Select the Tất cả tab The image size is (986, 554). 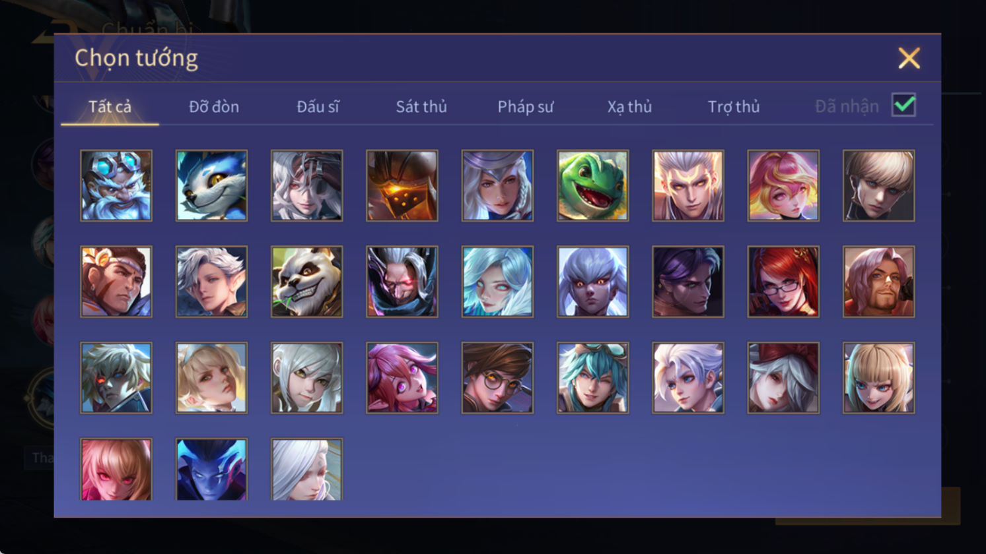tap(110, 106)
